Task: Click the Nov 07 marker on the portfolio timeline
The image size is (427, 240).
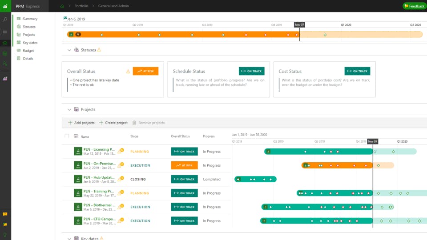Action: (x=299, y=25)
